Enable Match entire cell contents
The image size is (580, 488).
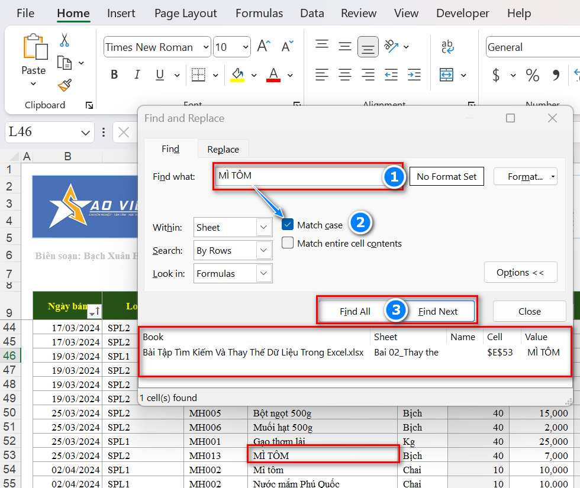(288, 243)
